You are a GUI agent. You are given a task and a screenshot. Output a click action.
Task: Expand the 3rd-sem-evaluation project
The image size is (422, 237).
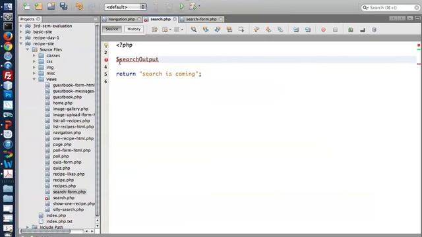click(x=21, y=26)
